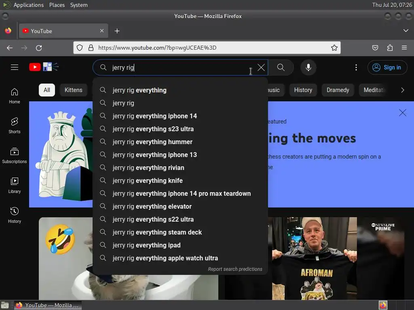Click the YouTube logo
Screen dimensions: 414x310
click(x=44, y=67)
